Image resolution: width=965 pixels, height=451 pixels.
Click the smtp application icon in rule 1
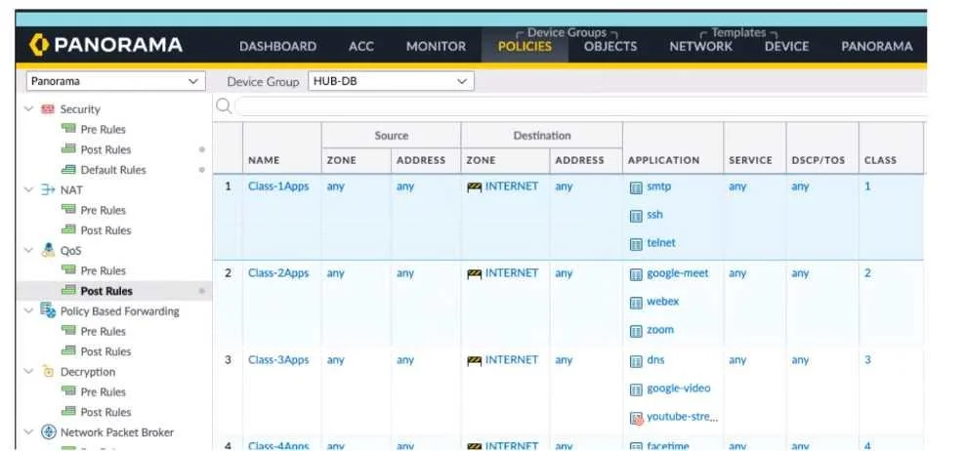(x=637, y=187)
